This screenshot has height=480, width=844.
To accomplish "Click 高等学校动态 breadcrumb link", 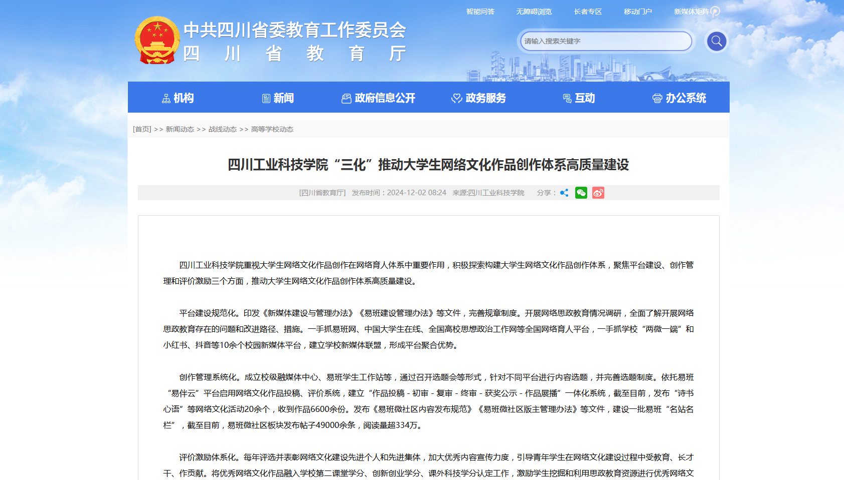I will pos(272,129).
